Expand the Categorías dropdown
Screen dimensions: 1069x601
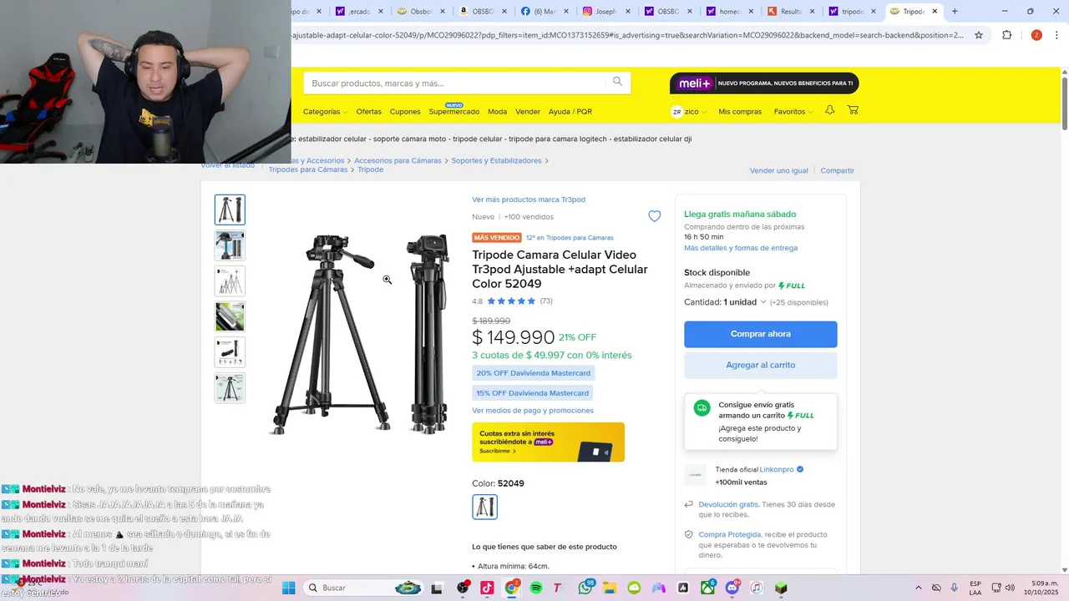325,112
